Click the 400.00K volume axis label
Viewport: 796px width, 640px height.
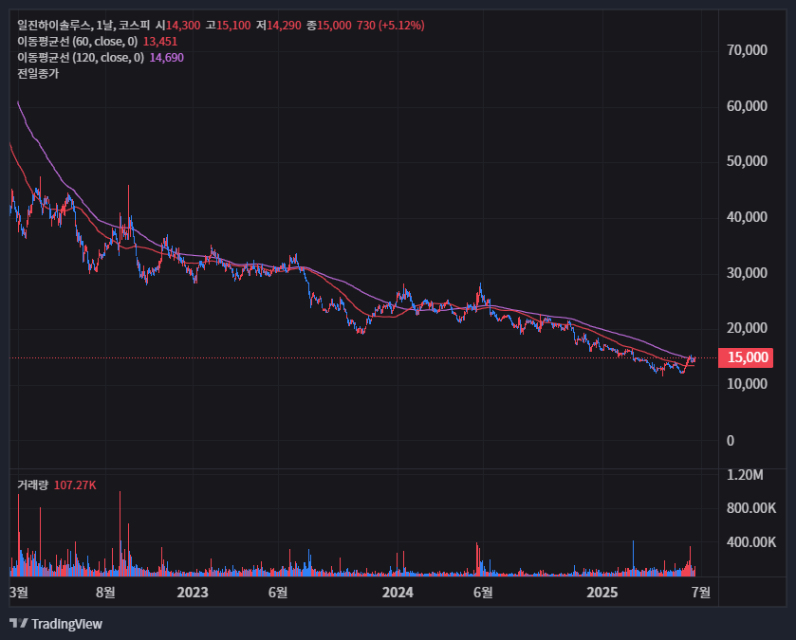click(751, 542)
